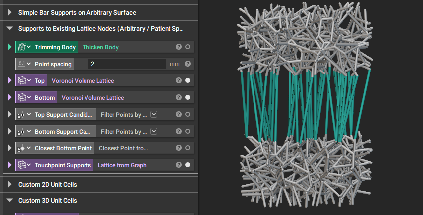Open the Filter Points dropdown for Top Support Candidates
The width and height of the screenshot is (423, 215).
(x=154, y=114)
